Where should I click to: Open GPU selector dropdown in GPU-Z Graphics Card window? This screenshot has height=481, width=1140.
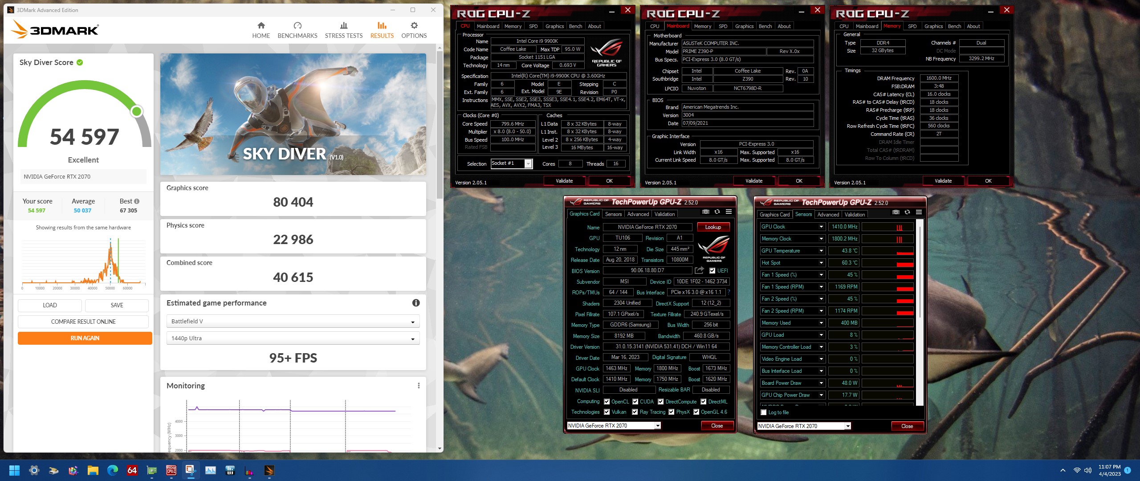coord(658,426)
